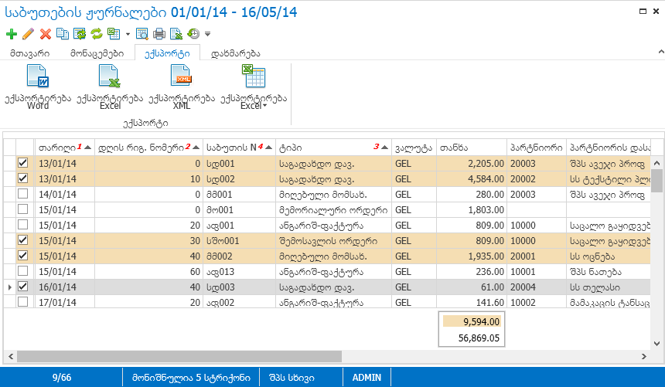Uncheck the checkbox for row სდ001
Viewport: 665px width, 387px height.
tap(23, 163)
